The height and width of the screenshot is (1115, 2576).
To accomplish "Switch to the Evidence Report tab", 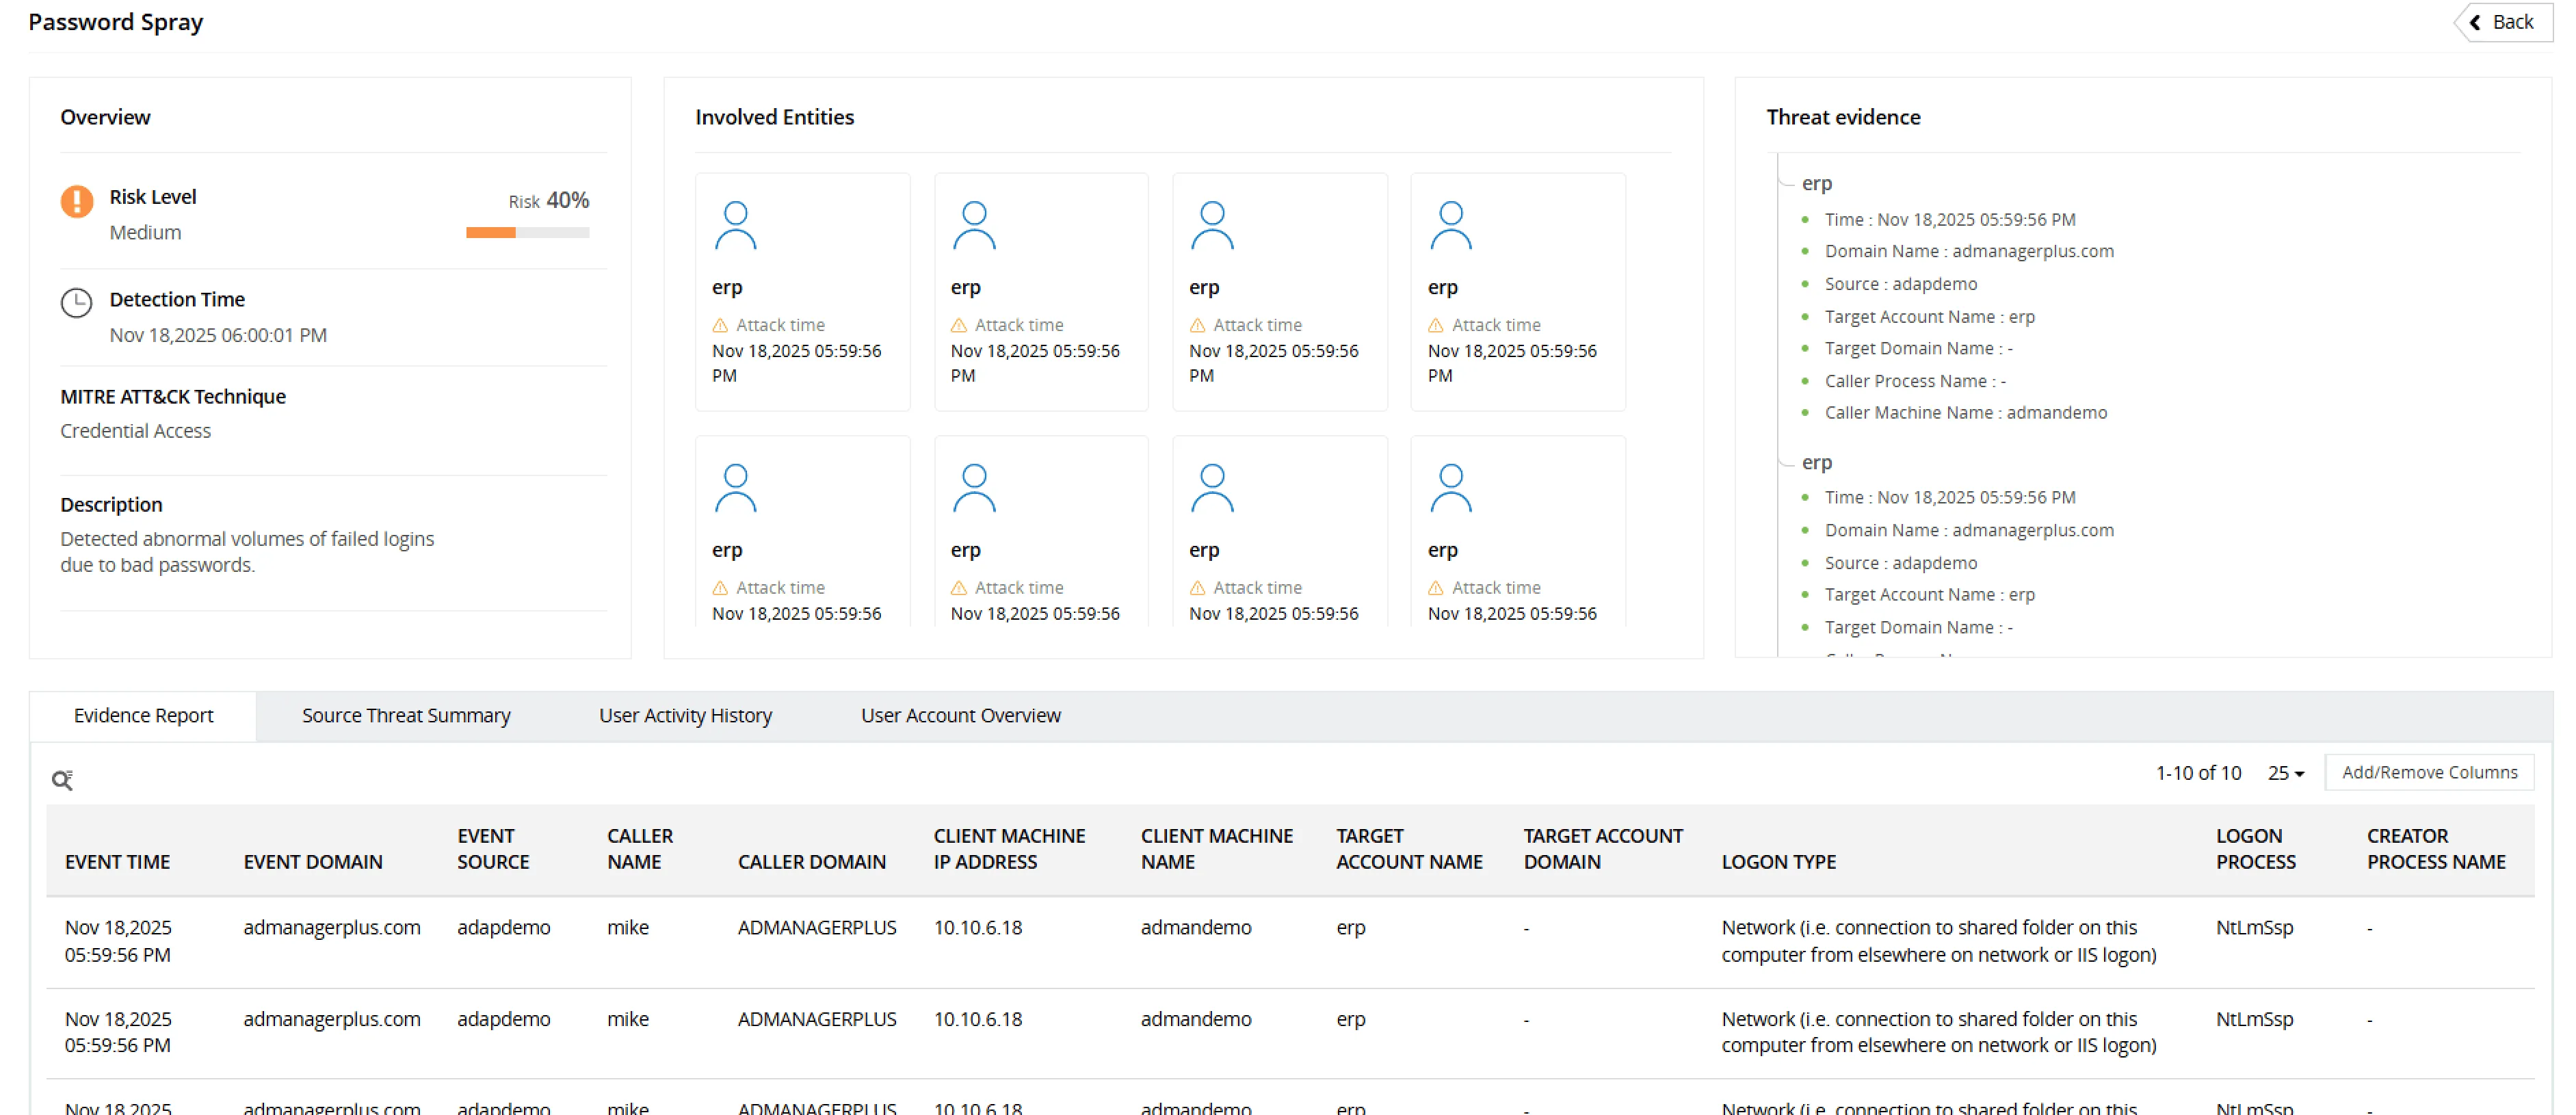I will pyautogui.click(x=143, y=715).
